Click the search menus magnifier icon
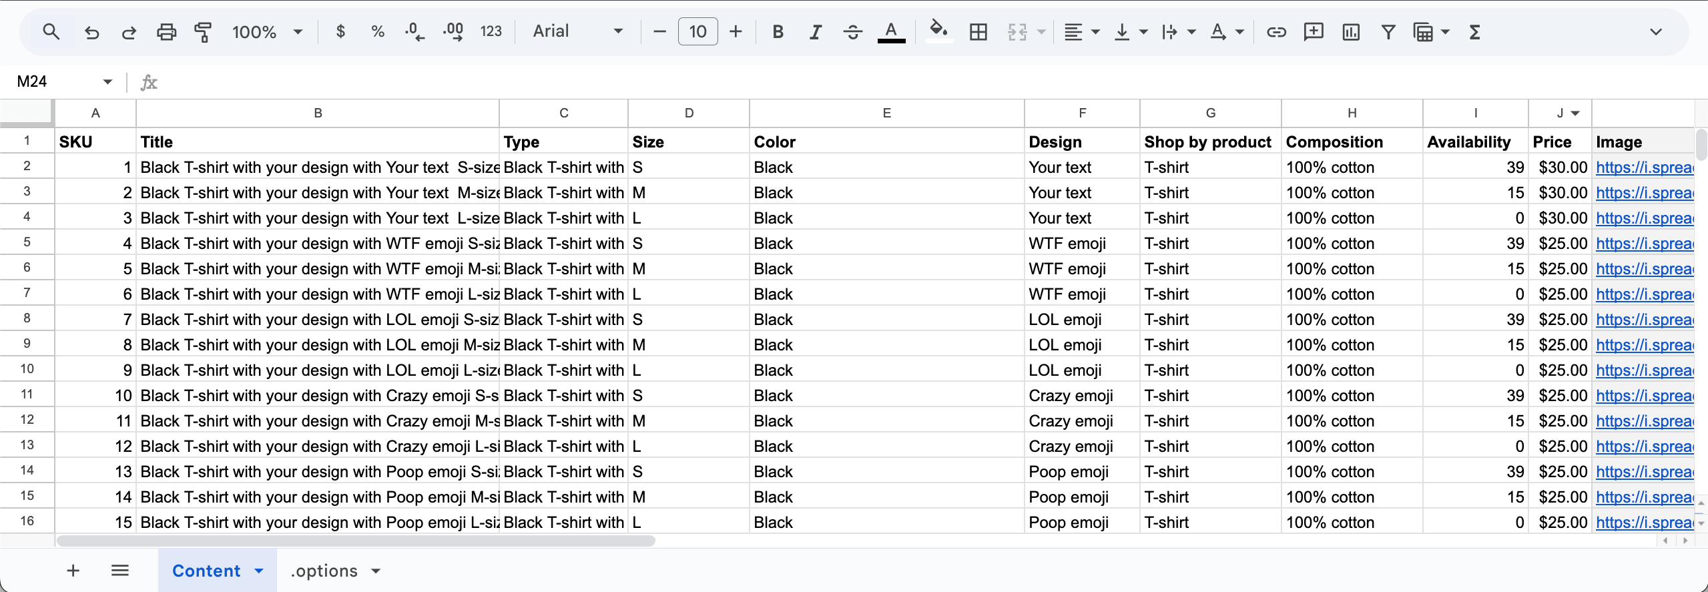Screen dimensions: 1708x592 click(51, 31)
